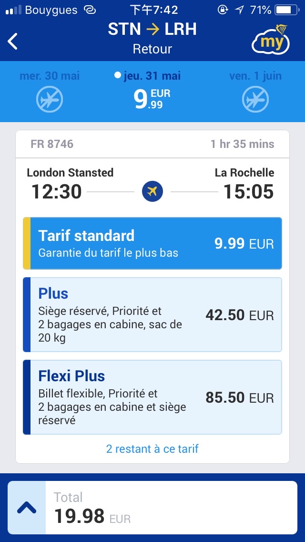Tap the hotspot link icon beside Bouygues
Image resolution: width=305 pixels, height=542 pixels.
(89, 10)
